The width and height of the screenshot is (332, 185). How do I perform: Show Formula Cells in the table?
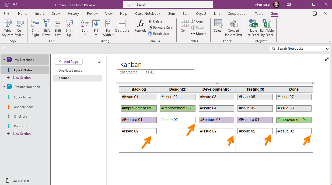[160, 28]
